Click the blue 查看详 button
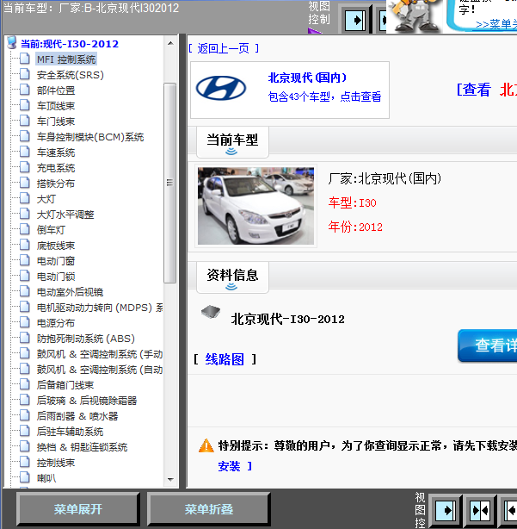 (x=488, y=345)
